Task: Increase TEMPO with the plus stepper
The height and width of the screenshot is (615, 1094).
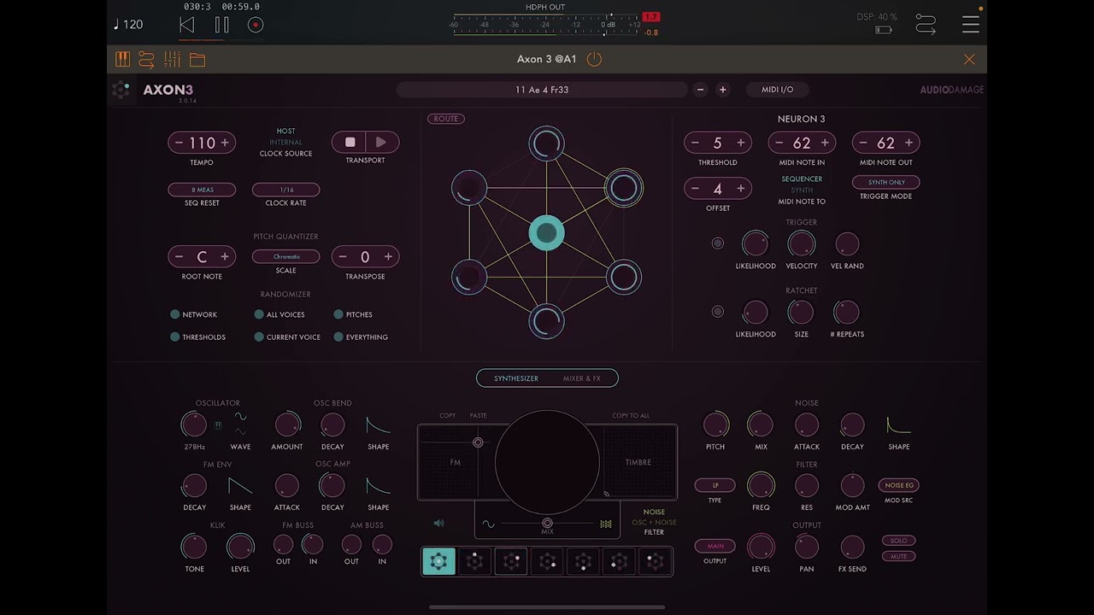Action: [x=225, y=143]
